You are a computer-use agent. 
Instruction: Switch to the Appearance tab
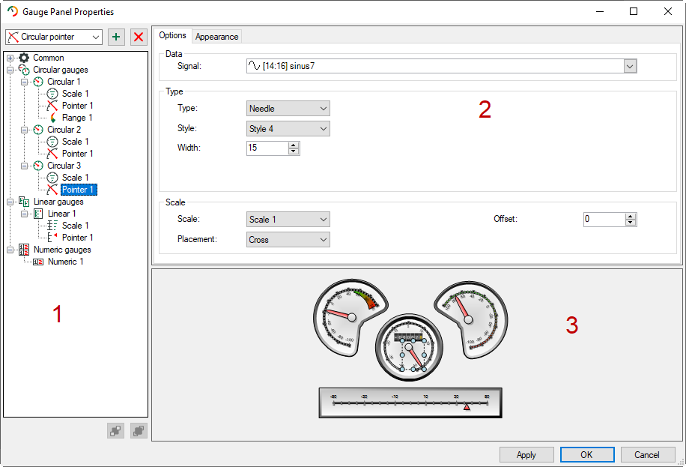tap(217, 36)
